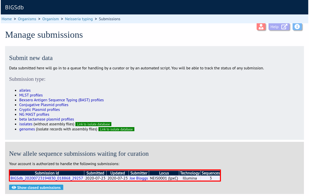Select the isolates submission link
This screenshot has height=196, width=309.
coord(26,124)
